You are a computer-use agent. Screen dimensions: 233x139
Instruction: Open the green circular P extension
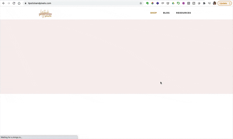[178, 3]
